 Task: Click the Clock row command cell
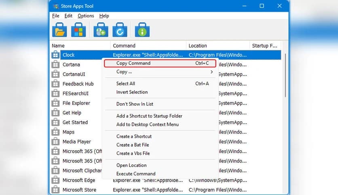[x=148, y=55]
